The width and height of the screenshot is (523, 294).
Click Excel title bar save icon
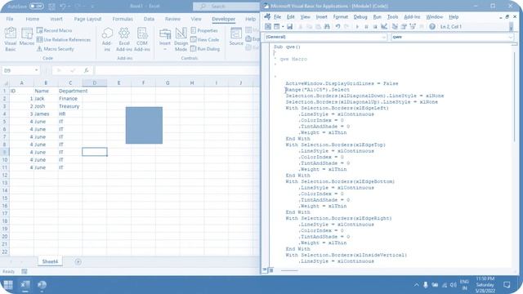tap(51, 7)
